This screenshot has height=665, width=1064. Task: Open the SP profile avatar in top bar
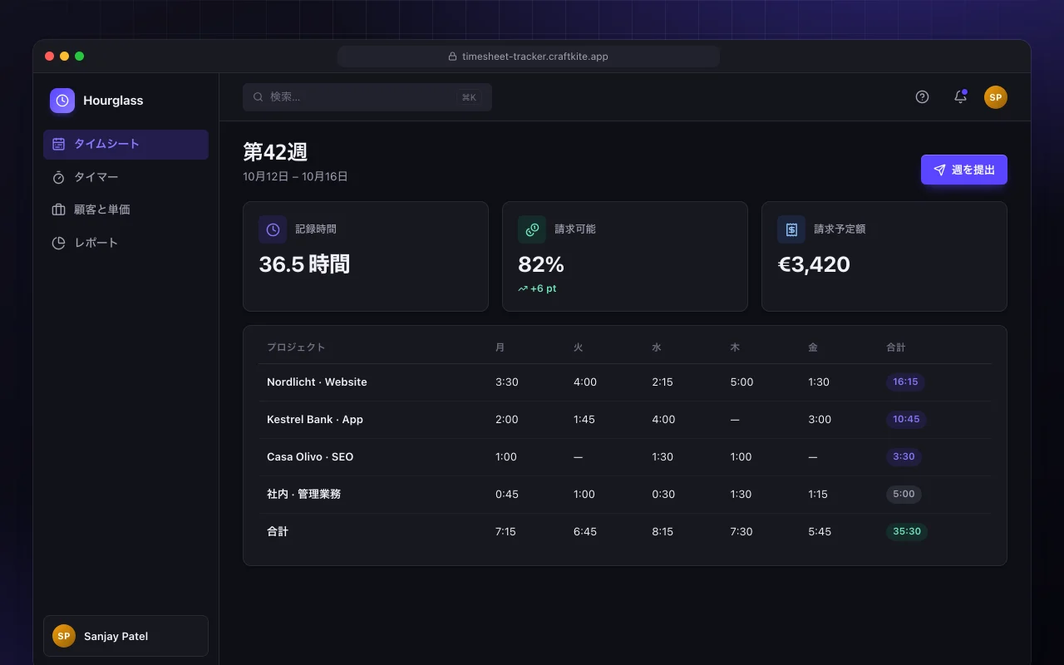point(996,97)
